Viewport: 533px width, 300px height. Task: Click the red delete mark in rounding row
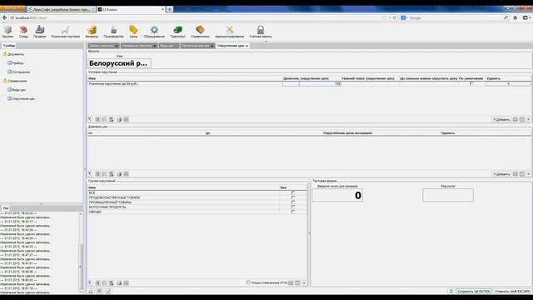[x=508, y=83]
